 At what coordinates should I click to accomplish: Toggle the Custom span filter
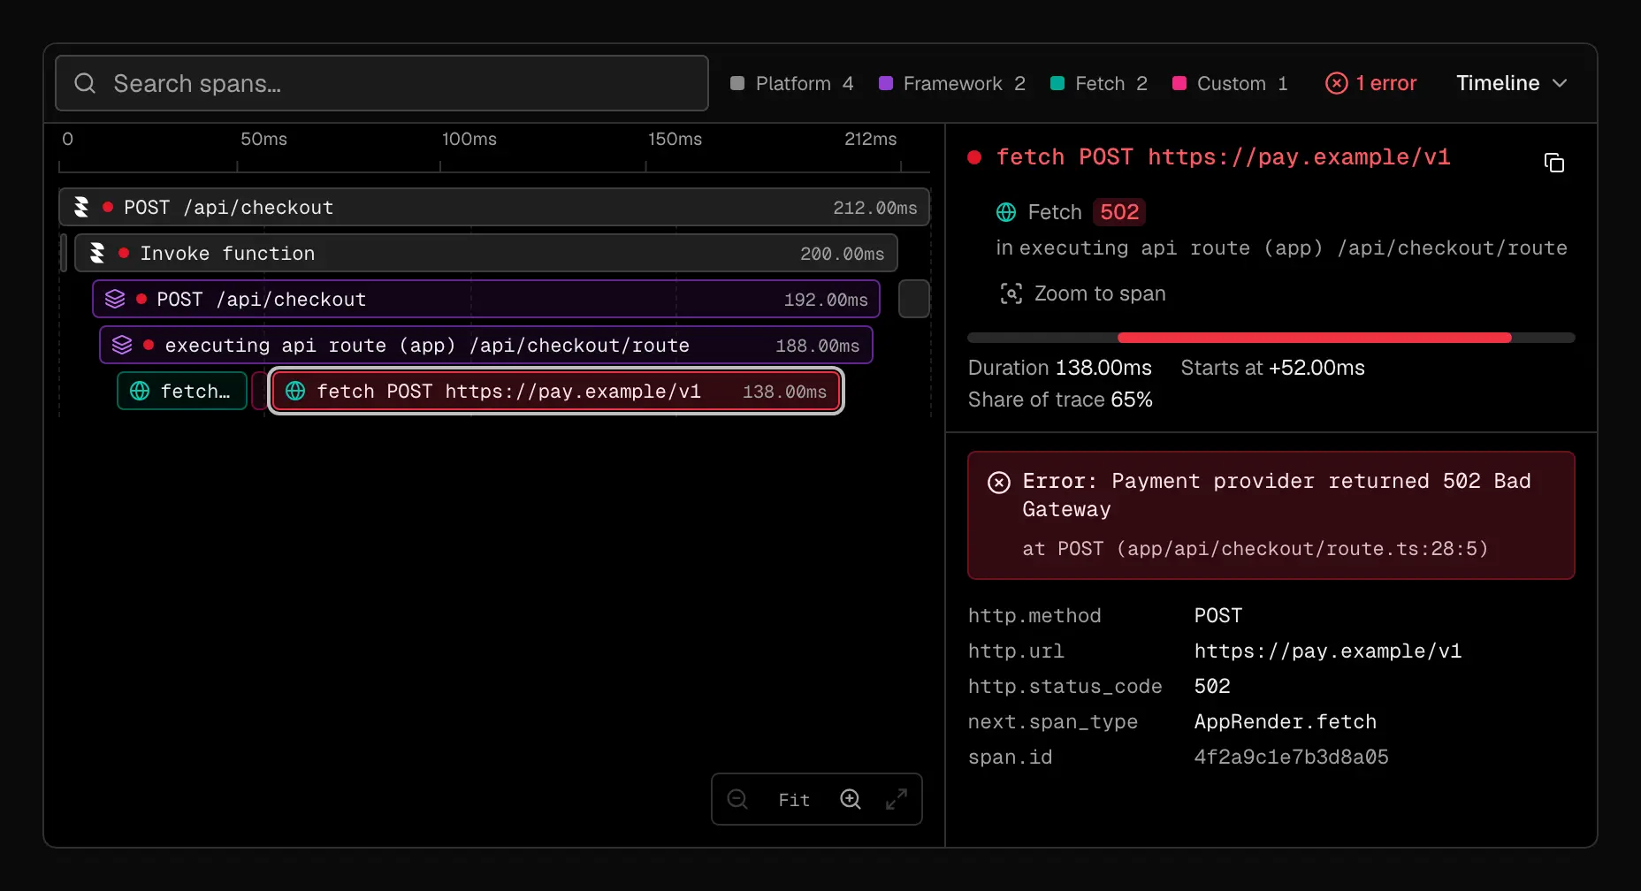click(1230, 83)
